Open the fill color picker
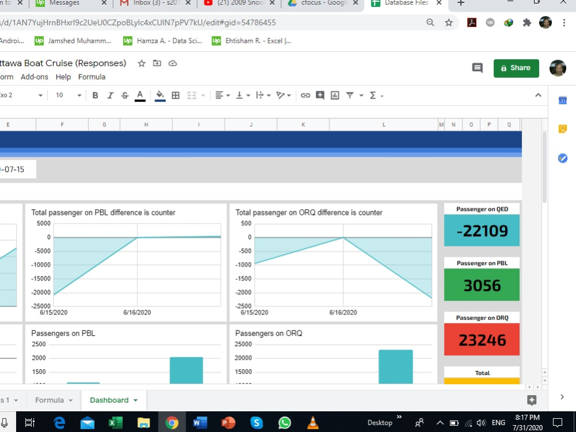 [x=160, y=96]
